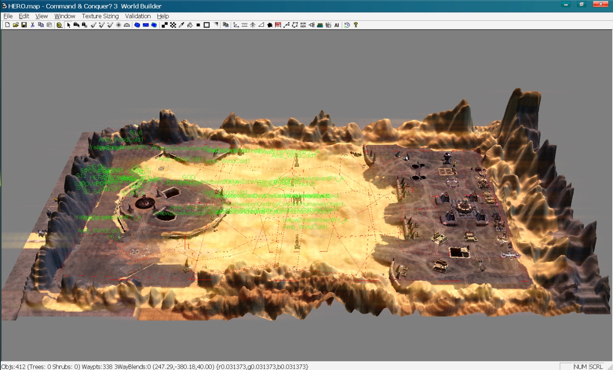The height and width of the screenshot is (370, 613).
Task: Save the map using the floppy disk icon
Action: tap(24, 25)
